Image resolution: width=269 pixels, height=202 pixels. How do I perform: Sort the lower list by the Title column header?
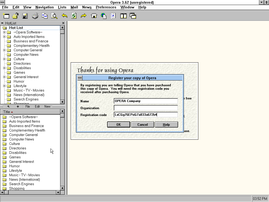pos(30,112)
